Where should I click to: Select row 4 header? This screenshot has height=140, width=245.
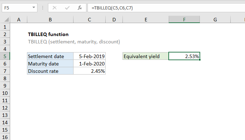[5, 49]
